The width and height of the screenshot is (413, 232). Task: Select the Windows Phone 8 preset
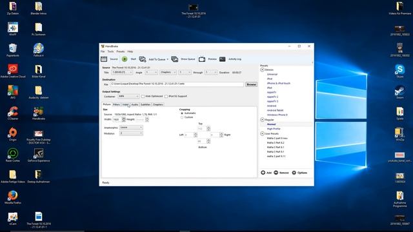[x=277, y=115]
